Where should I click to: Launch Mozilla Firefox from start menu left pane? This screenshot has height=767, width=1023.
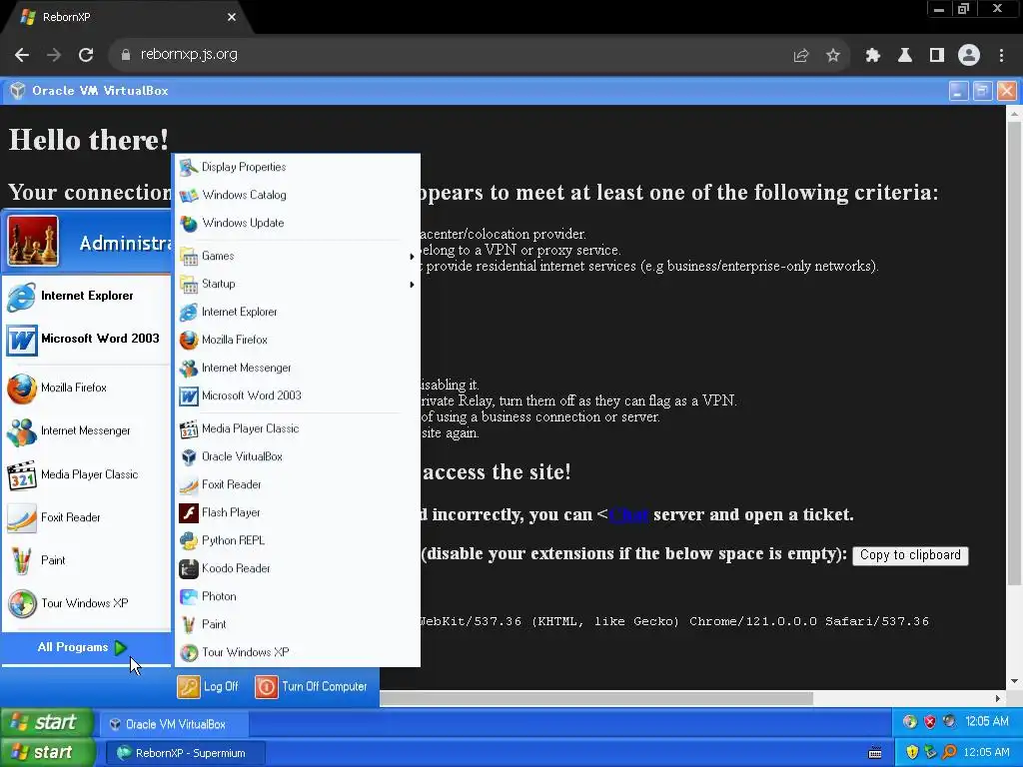tap(86, 388)
